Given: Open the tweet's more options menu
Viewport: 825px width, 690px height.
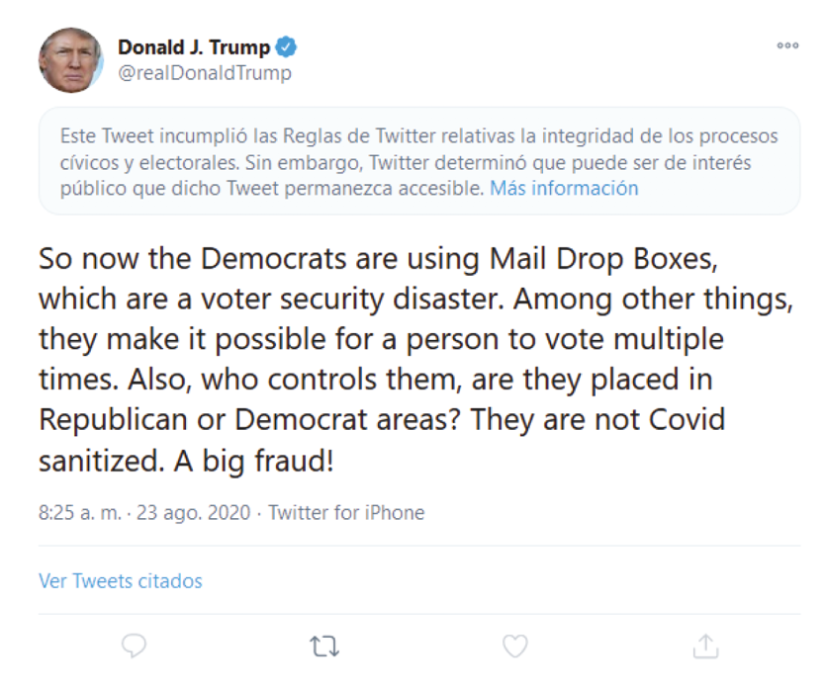Looking at the screenshot, I should tap(787, 45).
